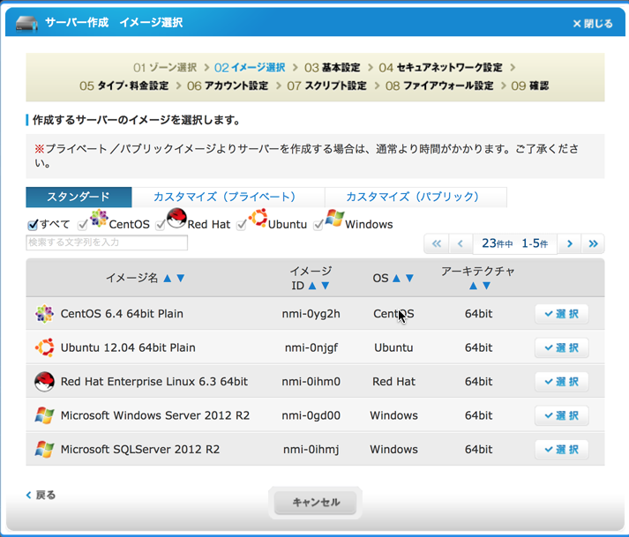Sort architecture column descending
Image resolution: width=629 pixels, height=537 pixels.
(x=487, y=286)
